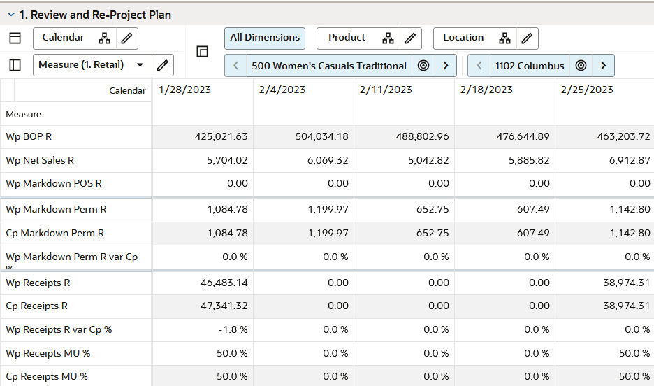654x386 pixels.
Task: Go to previous location before Columbus
Action: [479, 66]
